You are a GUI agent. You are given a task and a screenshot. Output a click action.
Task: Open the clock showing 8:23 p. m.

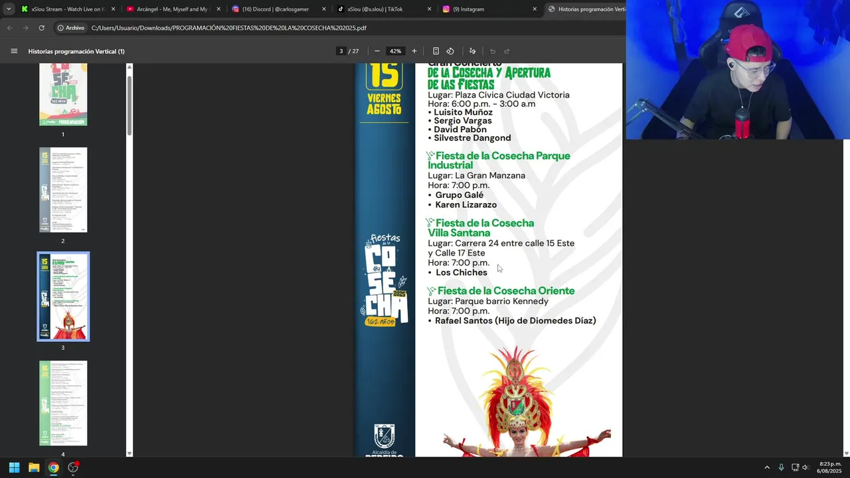coord(830,467)
